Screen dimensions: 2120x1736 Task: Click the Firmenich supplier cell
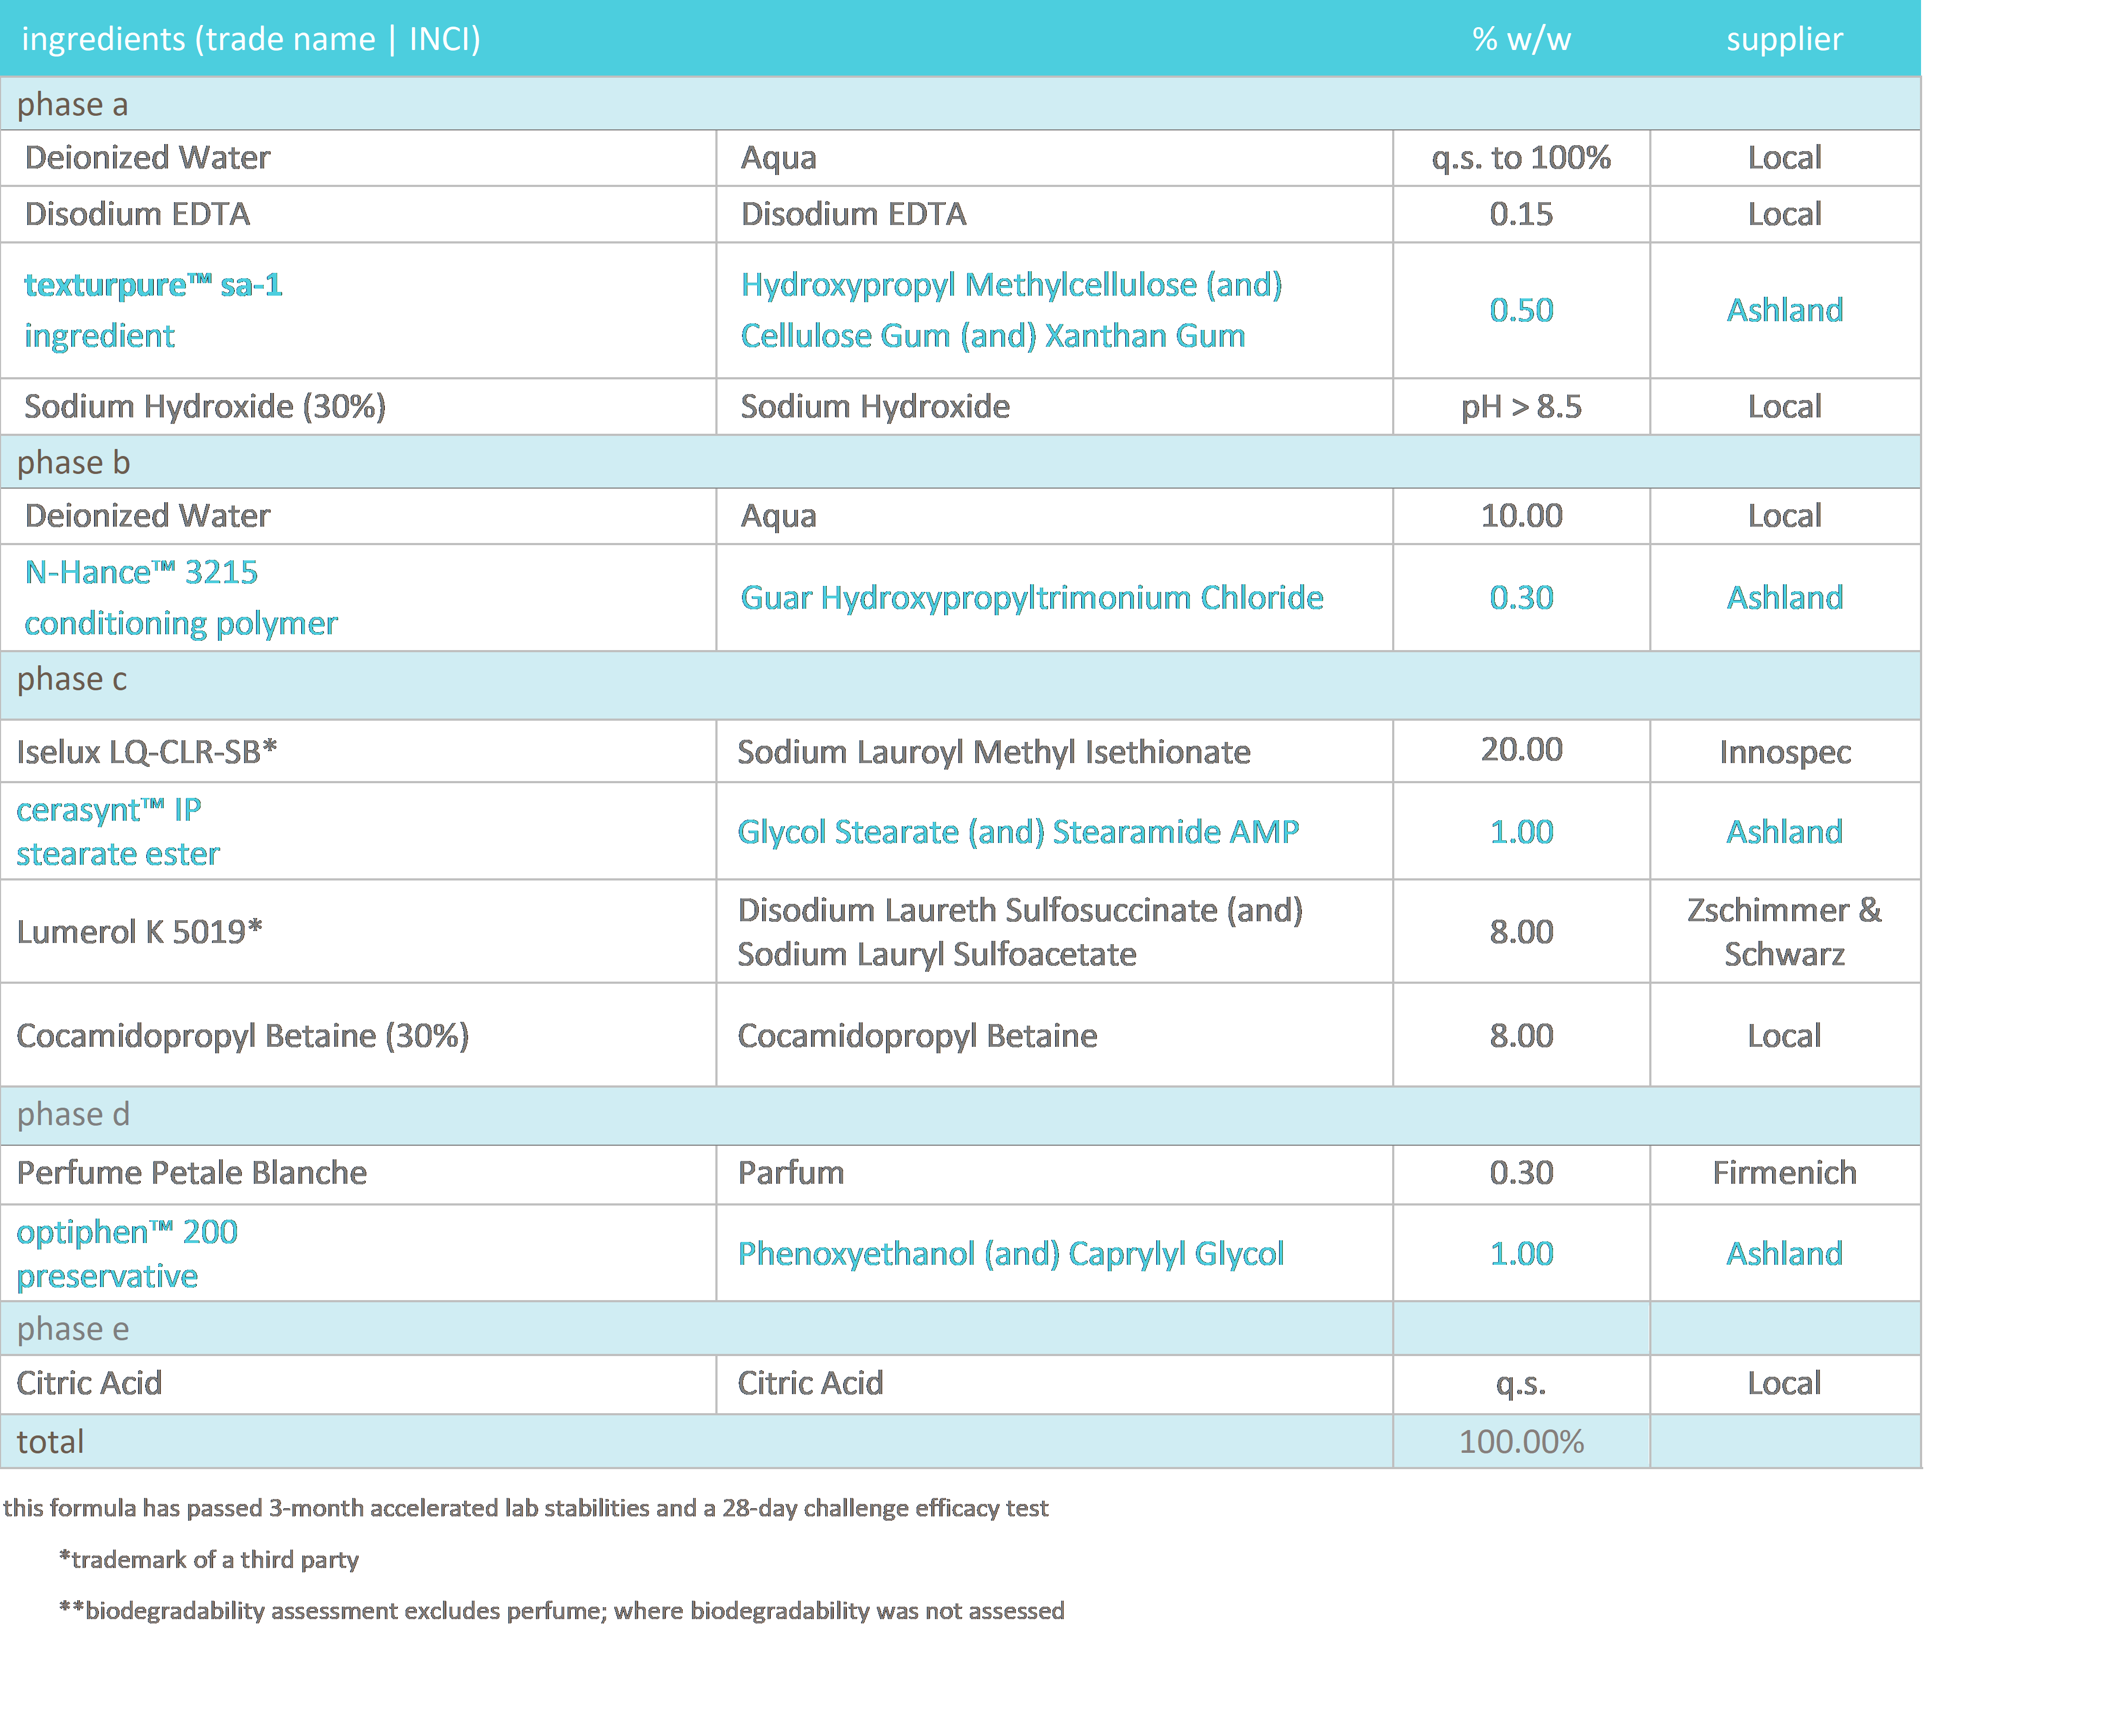1784,1172
